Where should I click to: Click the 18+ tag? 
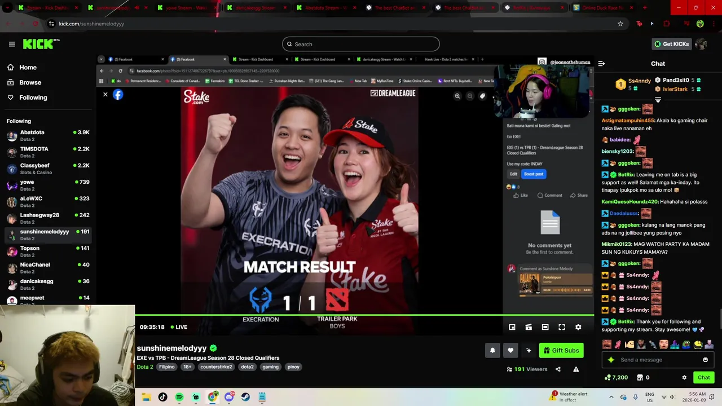(187, 367)
